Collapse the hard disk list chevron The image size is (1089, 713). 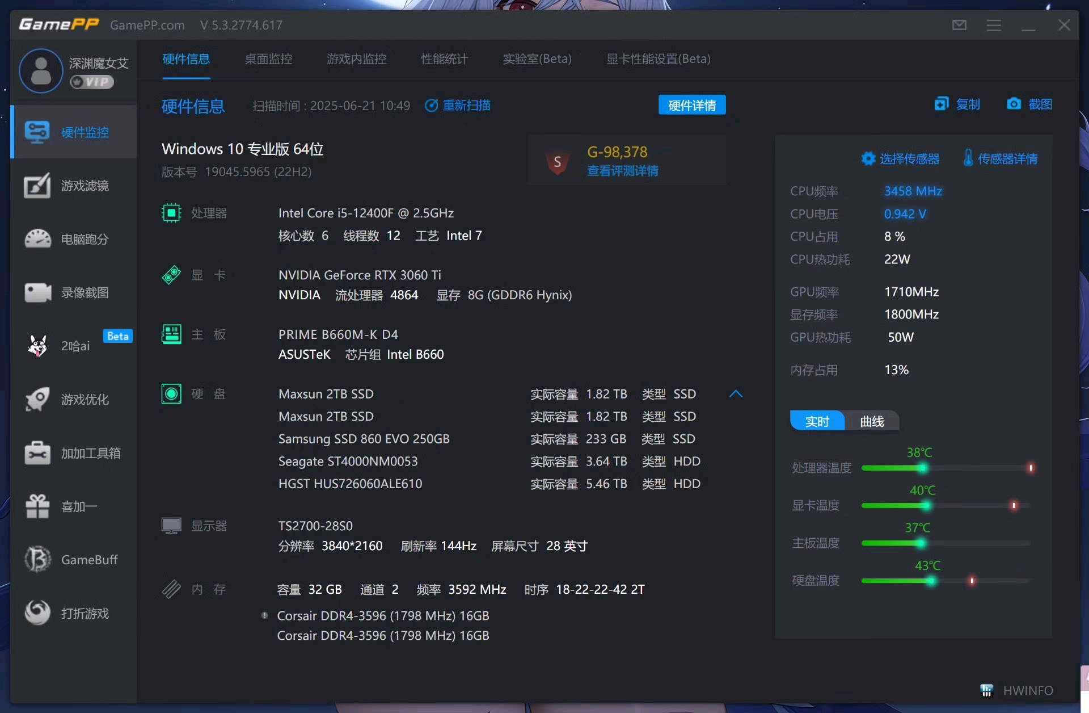point(736,394)
